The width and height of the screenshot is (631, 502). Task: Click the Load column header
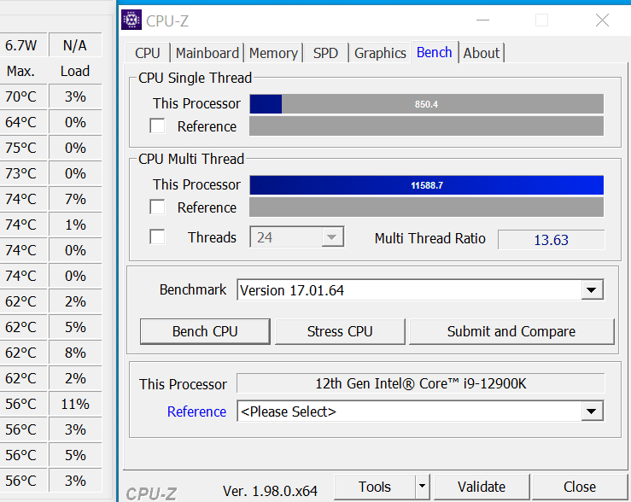75,71
